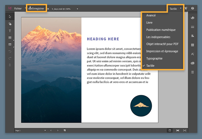Viewport: 202px width, 139px height.
Task: Open the checkerboard transparency panel icon
Action: click(x=193, y=45)
